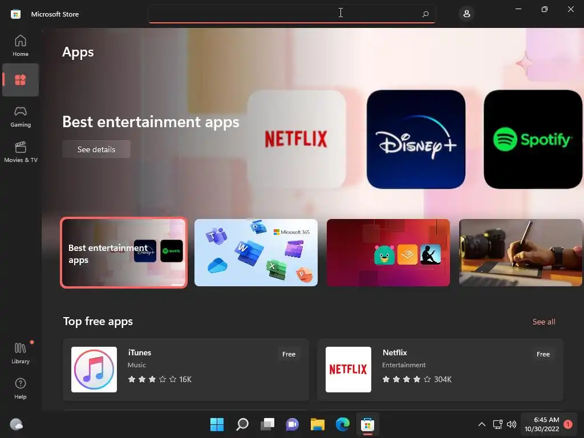
Task: Open the user account profile icon
Action: [467, 14]
